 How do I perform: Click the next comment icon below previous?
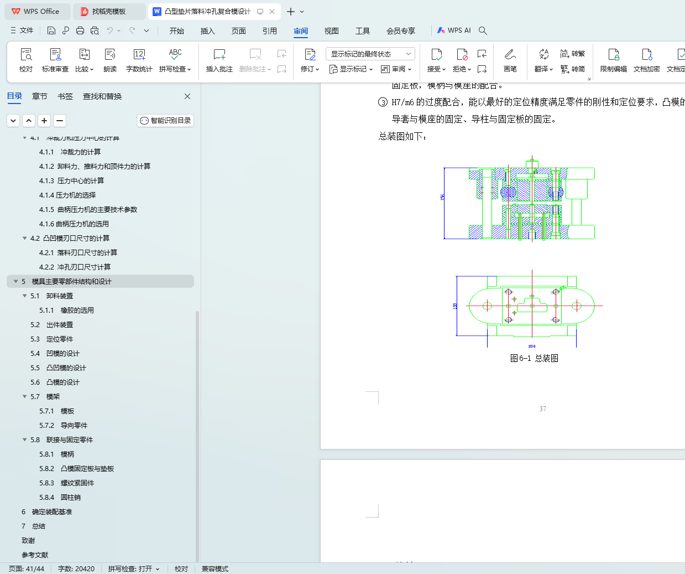pos(282,69)
